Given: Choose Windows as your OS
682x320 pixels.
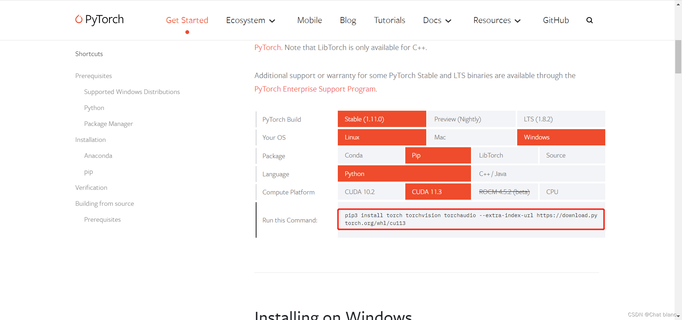Looking at the screenshot, I should click(561, 137).
